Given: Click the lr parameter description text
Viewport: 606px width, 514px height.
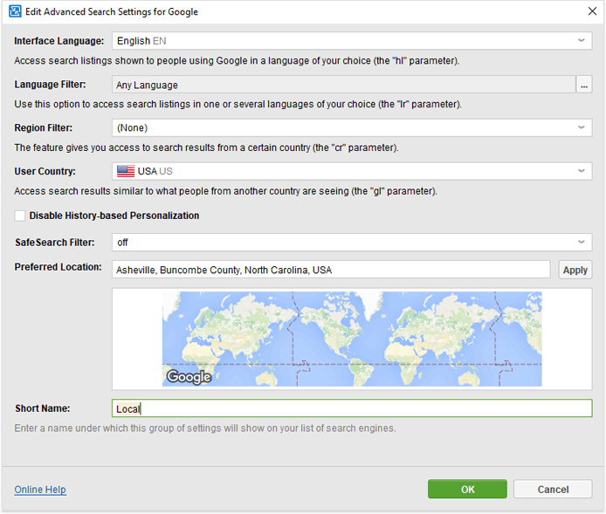Looking at the screenshot, I should pyautogui.click(x=238, y=104).
